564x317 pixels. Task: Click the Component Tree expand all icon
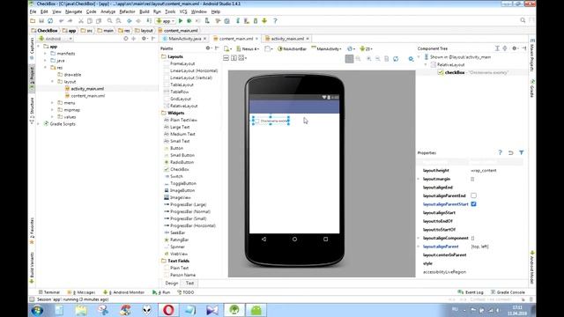[497, 48]
